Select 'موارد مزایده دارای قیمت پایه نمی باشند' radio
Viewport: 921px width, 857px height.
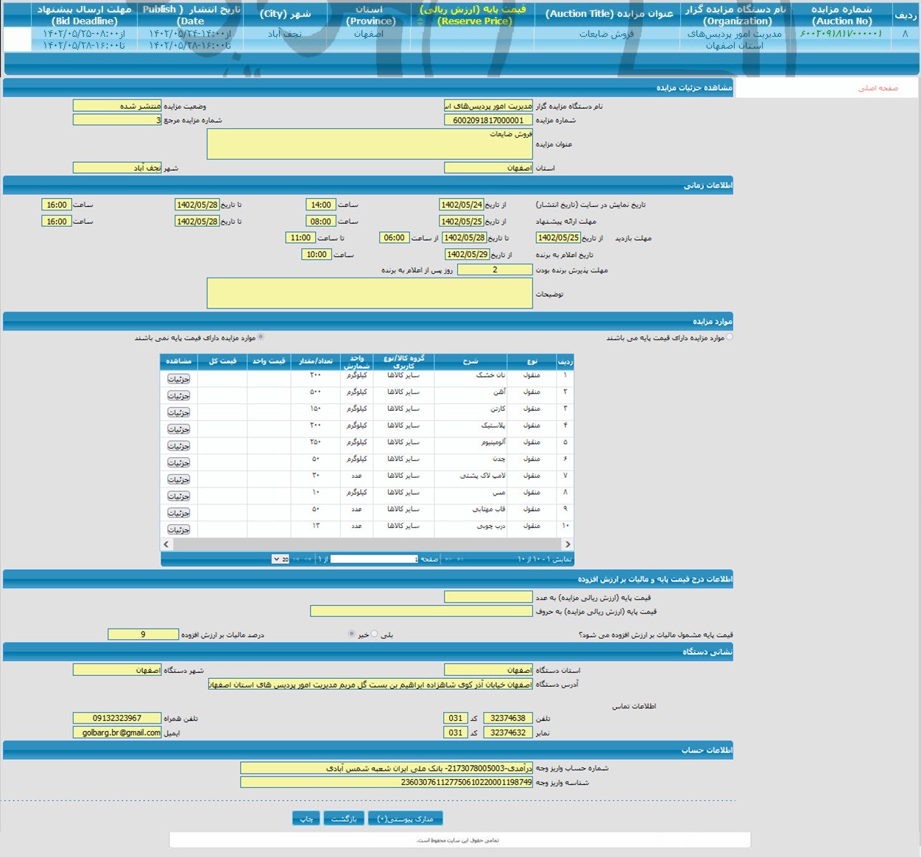tap(261, 337)
